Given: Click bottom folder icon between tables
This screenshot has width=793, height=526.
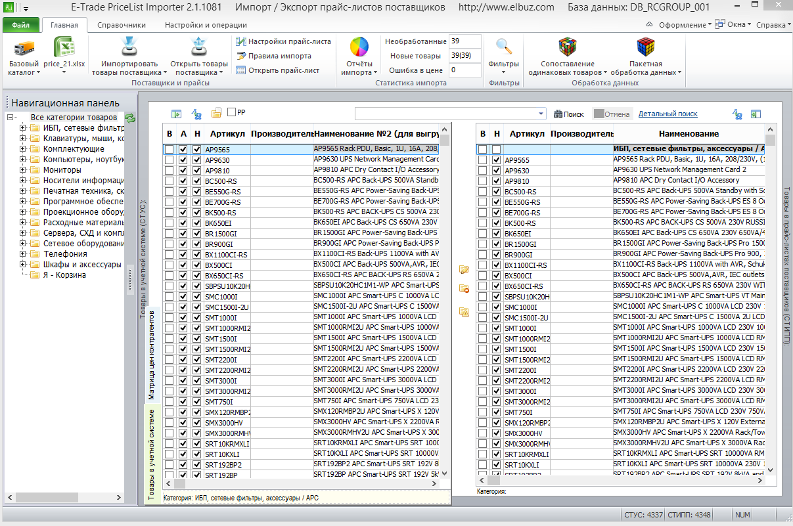Looking at the screenshot, I should point(464,311).
